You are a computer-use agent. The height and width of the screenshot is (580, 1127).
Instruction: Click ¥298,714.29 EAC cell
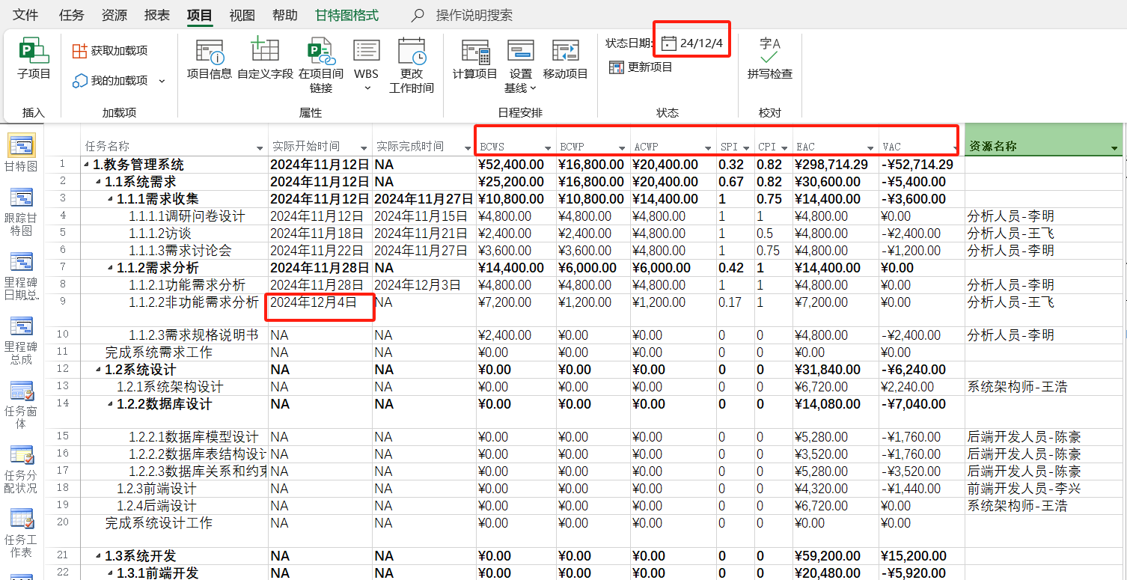point(835,165)
